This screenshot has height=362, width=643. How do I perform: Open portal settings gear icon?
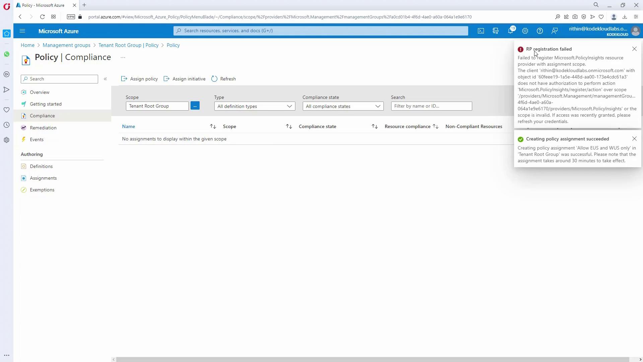[525, 31]
